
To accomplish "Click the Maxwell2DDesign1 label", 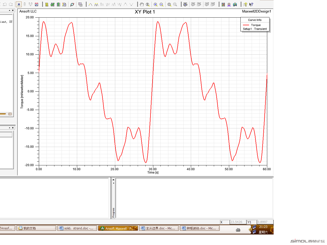I will [256, 11].
